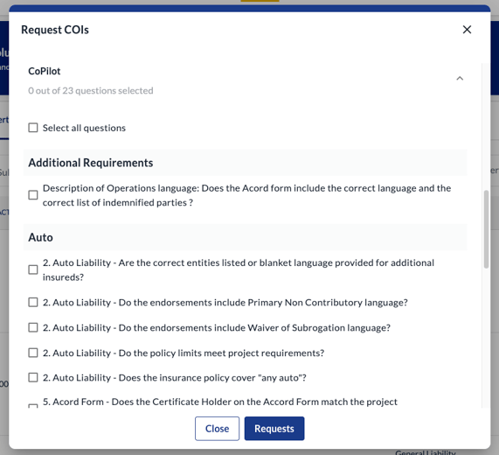Click the Close button
Viewport: 499px width, 455px height.
point(217,429)
